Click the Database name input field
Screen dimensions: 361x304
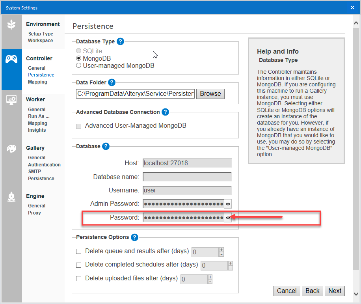click(x=187, y=176)
